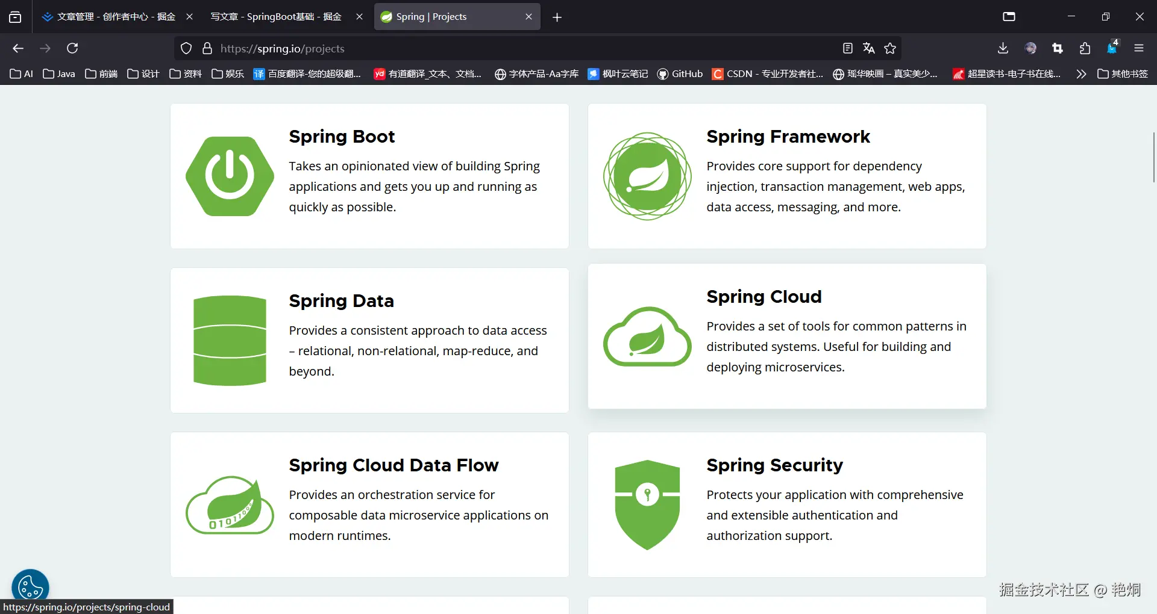Image resolution: width=1157 pixels, height=614 pixels.
Task: Open the CSDN bookmark
Action: [x=767, y=73]
